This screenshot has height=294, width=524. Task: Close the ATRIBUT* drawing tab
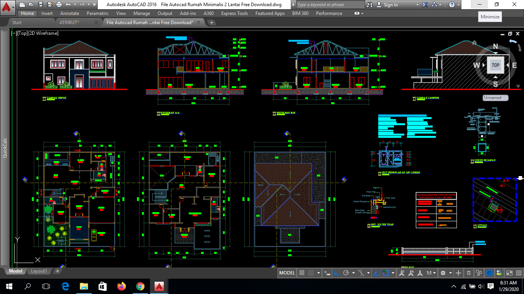pyautogui.click(x=96, y=23)
